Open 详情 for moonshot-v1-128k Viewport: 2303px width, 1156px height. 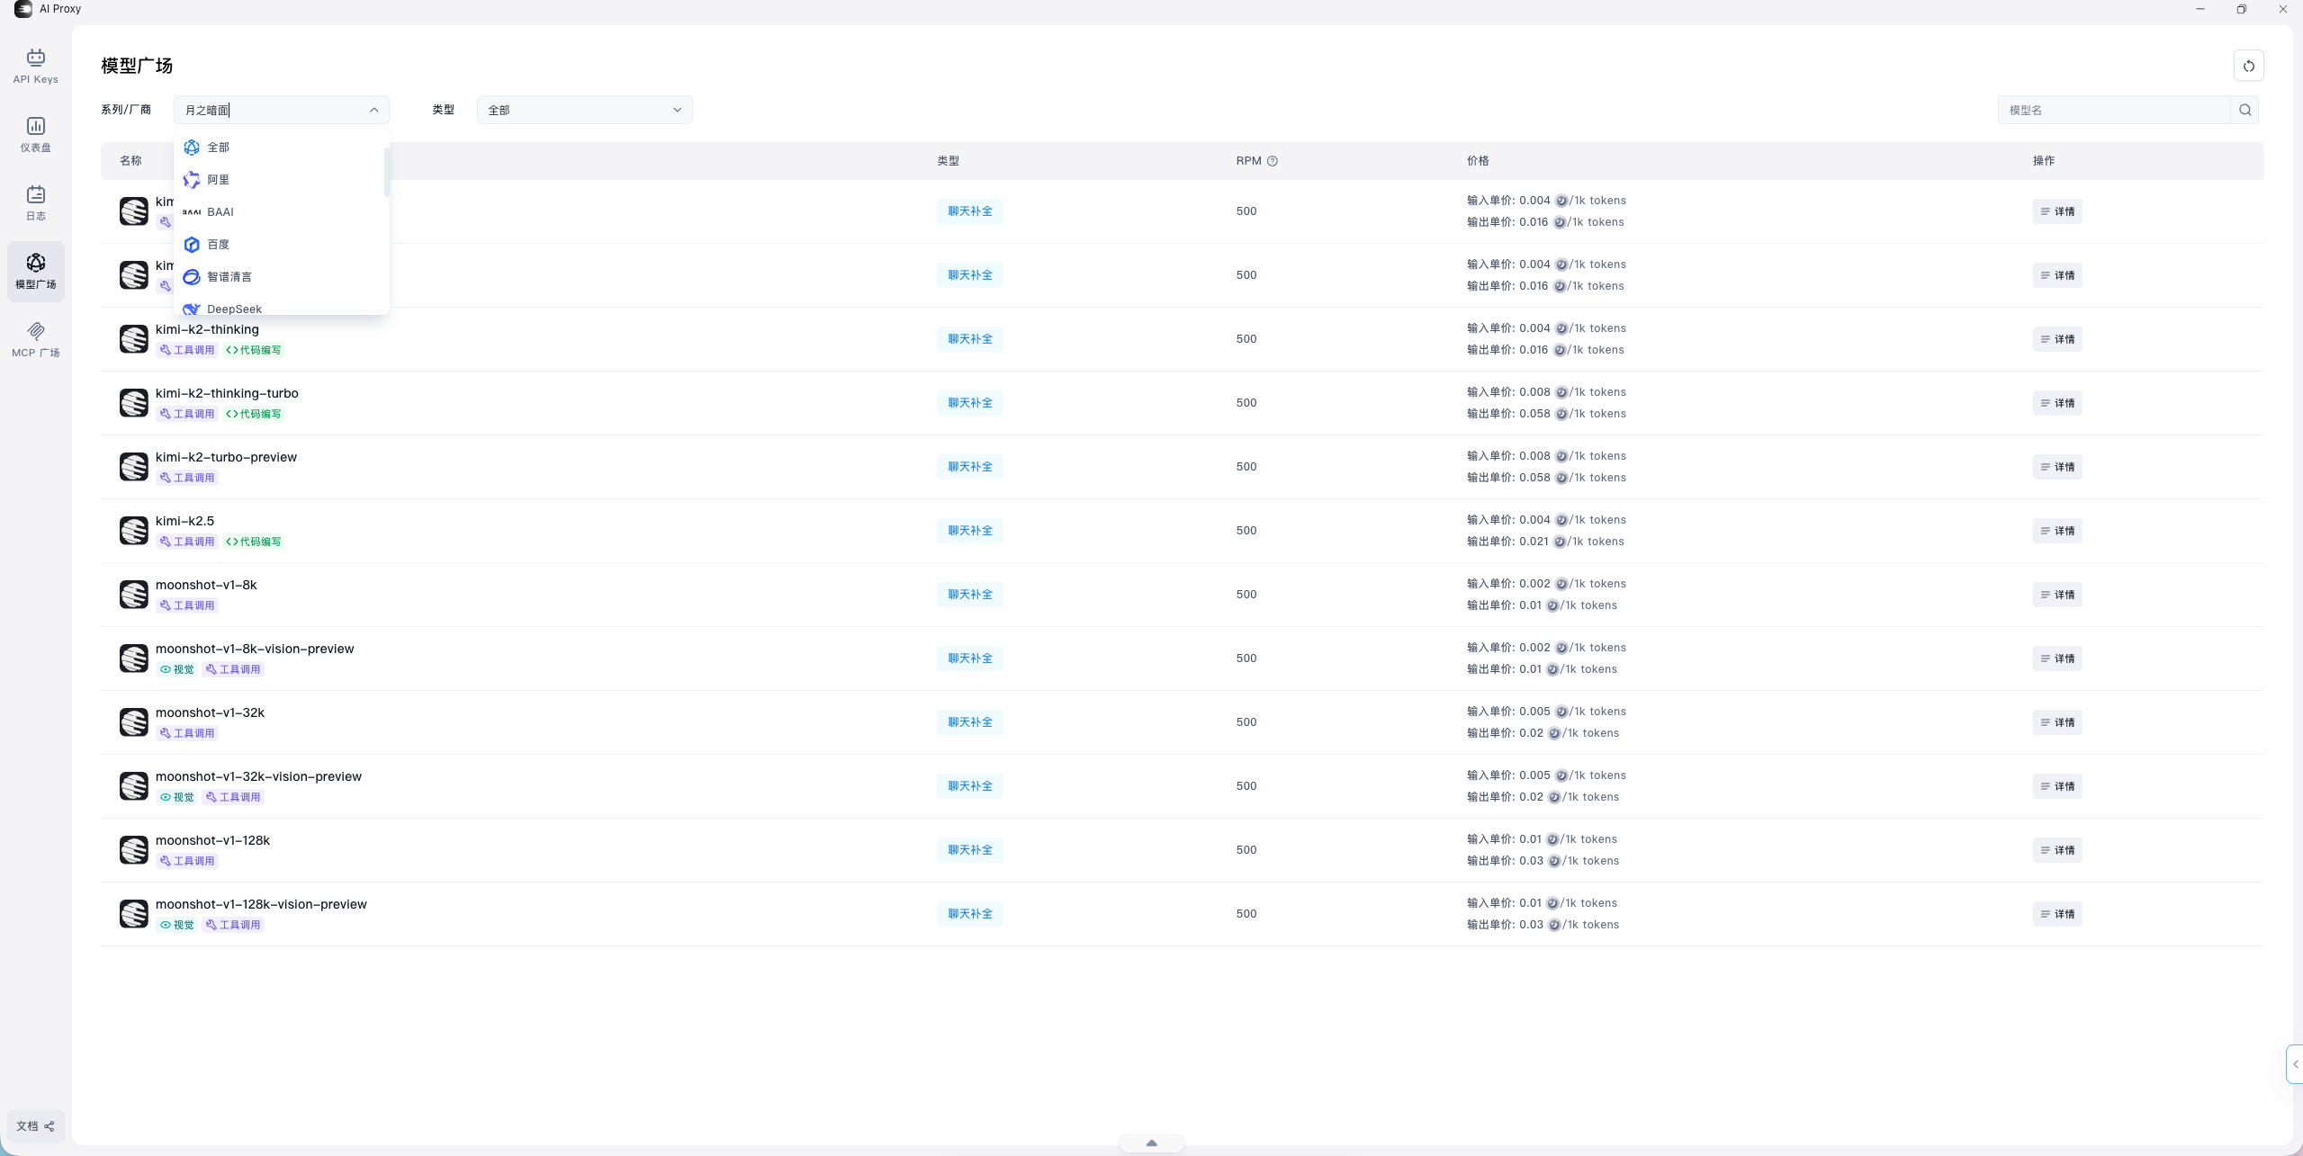[x=2056, y=850]
